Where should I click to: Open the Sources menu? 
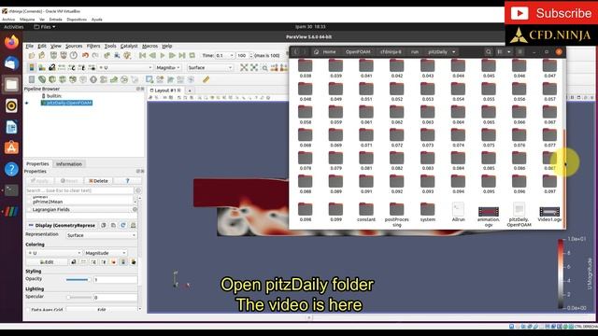(74, 46)
